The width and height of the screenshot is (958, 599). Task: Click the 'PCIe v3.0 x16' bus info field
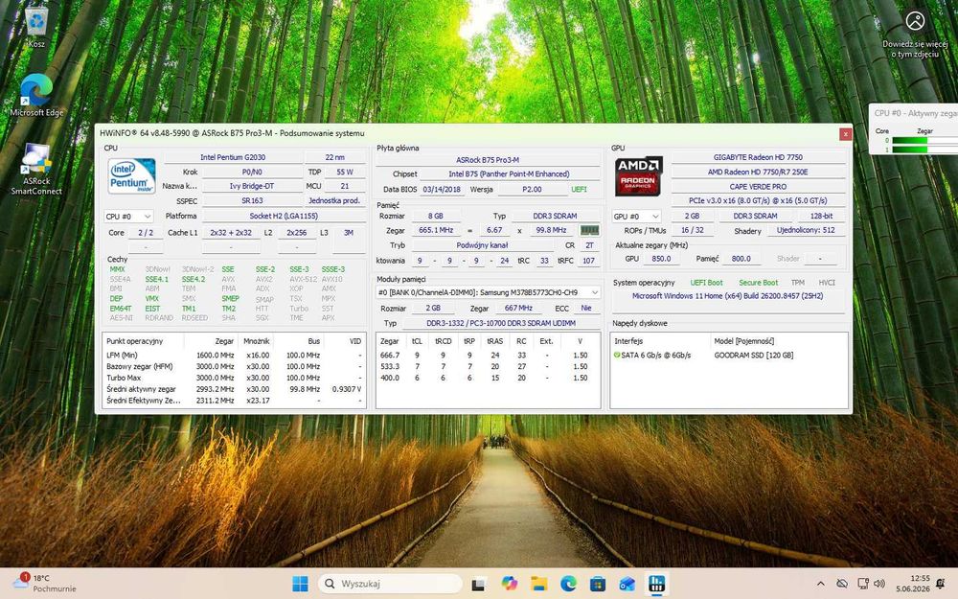(758, 200)
